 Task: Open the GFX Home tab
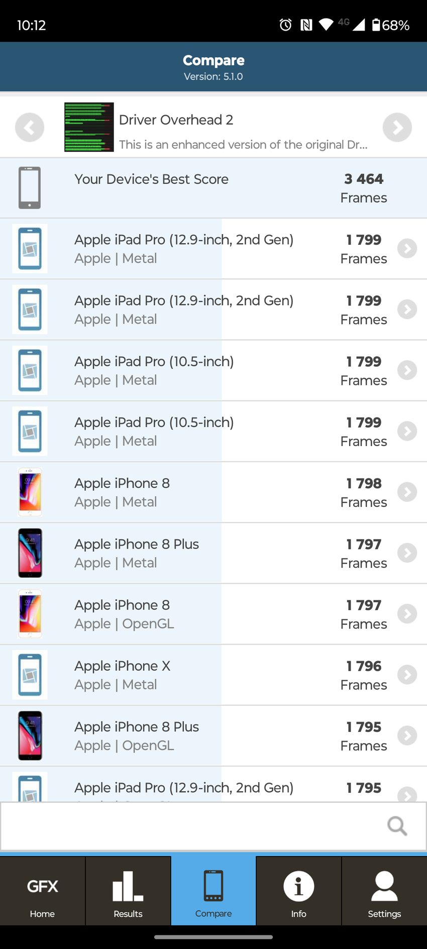tap(42, 891)
